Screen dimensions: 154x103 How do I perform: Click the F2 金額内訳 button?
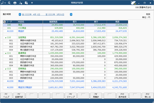click(x=19, y=96)
